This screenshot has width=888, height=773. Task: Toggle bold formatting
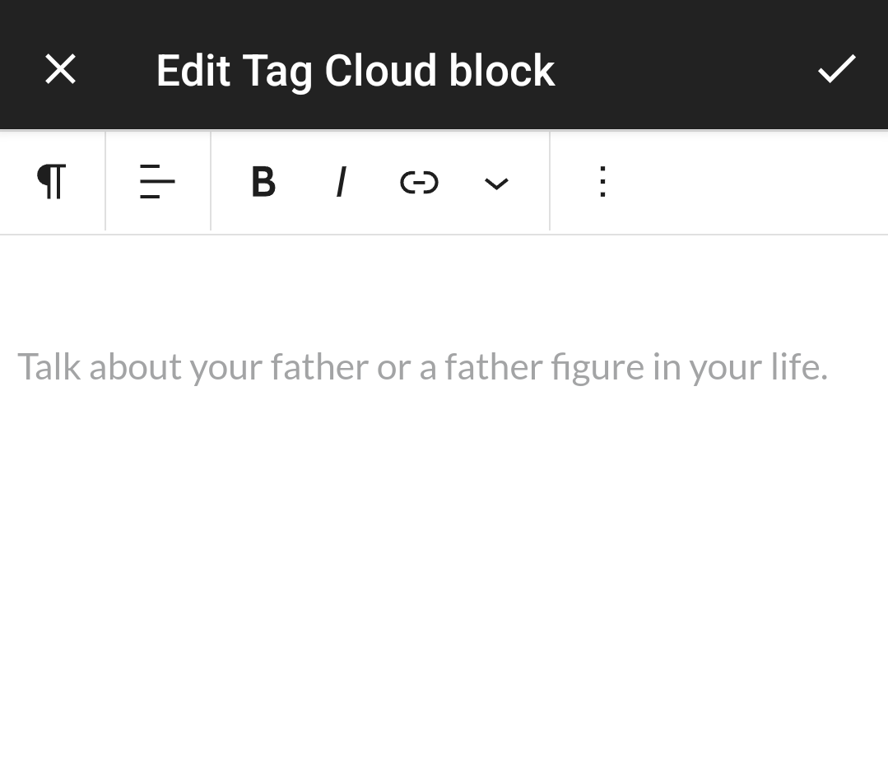263,182
